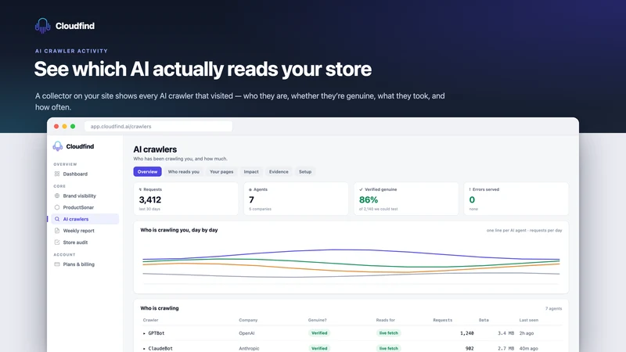Open Plans & billing in the sidebar
The image size is (626, 352).
[x=85, y=264]
